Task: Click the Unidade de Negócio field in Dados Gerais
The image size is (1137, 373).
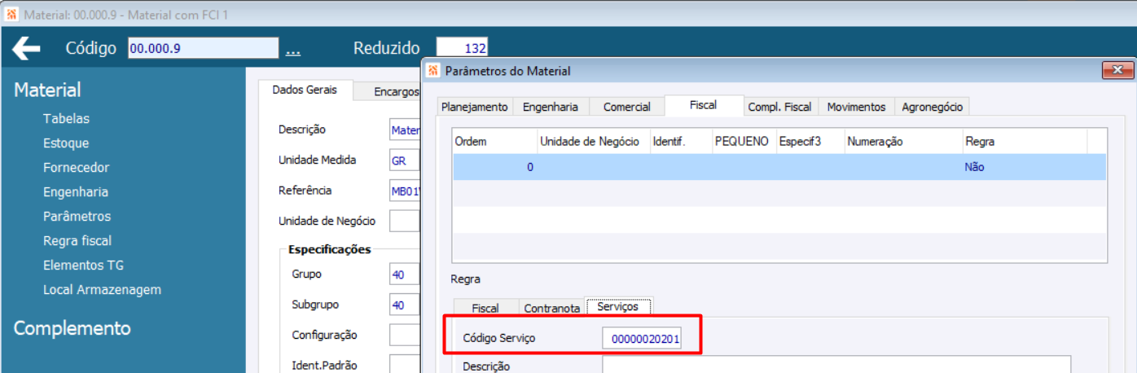Action: tap(404, 221)
